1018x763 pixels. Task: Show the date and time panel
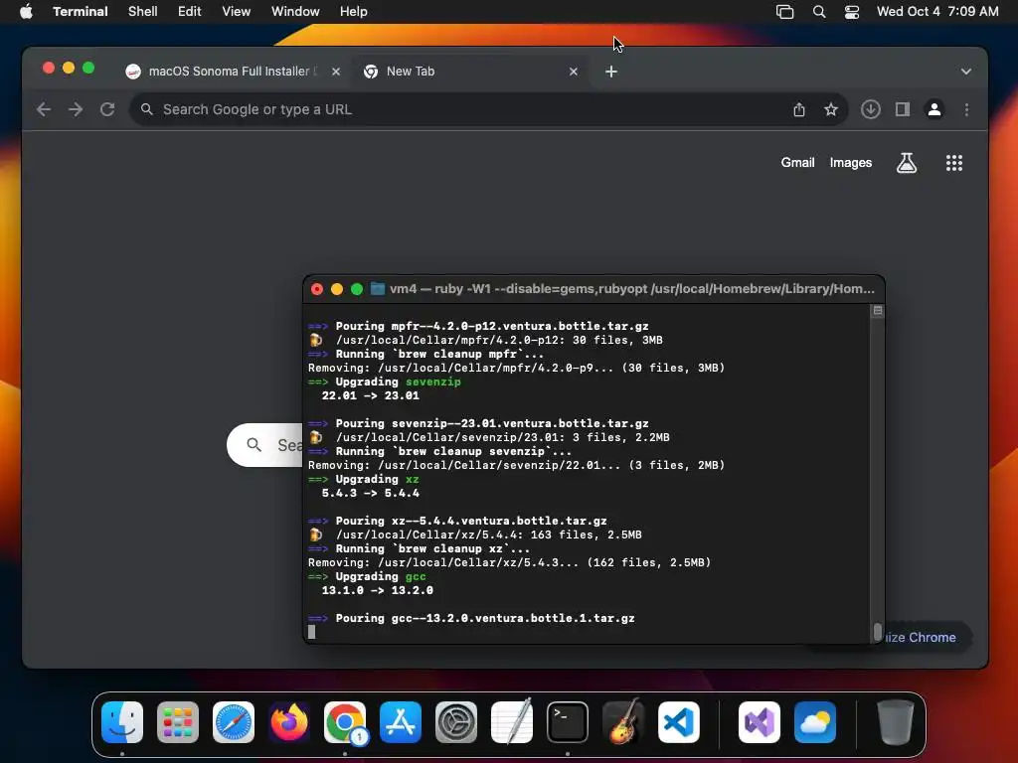click(937, 11)
